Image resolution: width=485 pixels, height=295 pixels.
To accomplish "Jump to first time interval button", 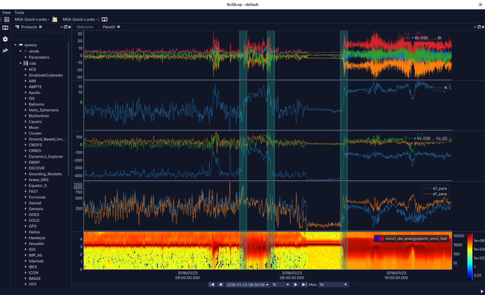I will 212,285.
